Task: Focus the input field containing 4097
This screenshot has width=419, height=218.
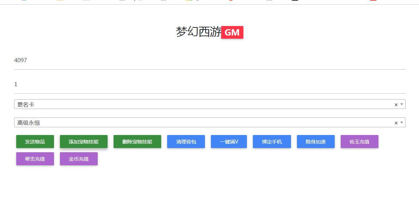Action: pos(209,60)
